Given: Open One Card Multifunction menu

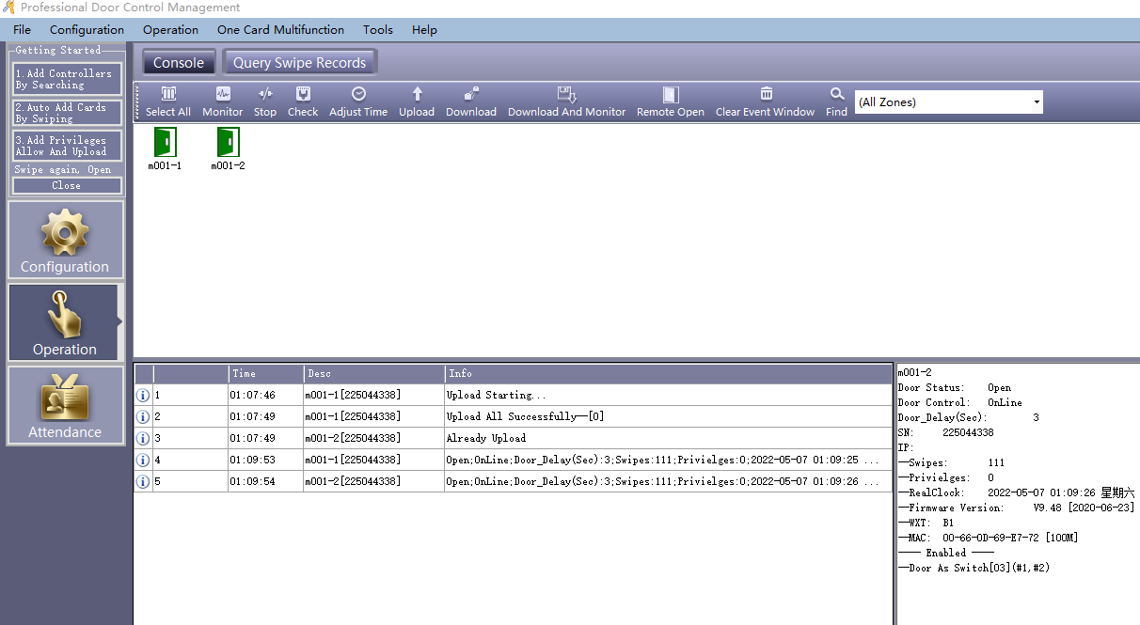Looking at the screenshot, I should click(280, 30).
